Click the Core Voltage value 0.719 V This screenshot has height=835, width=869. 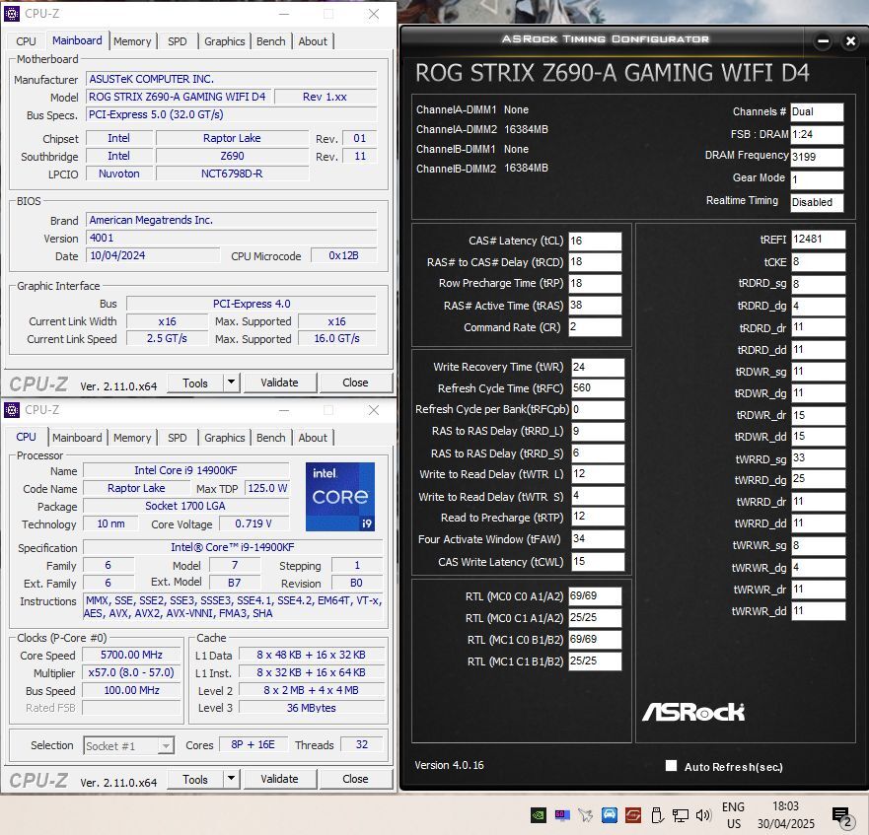pyautogui.click(x=253, y=523)
